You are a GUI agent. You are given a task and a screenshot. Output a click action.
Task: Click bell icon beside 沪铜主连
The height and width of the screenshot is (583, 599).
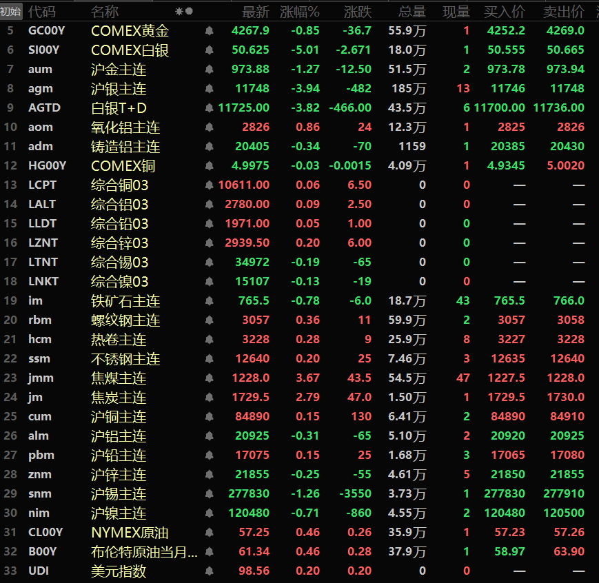click(x=209, y=417)
